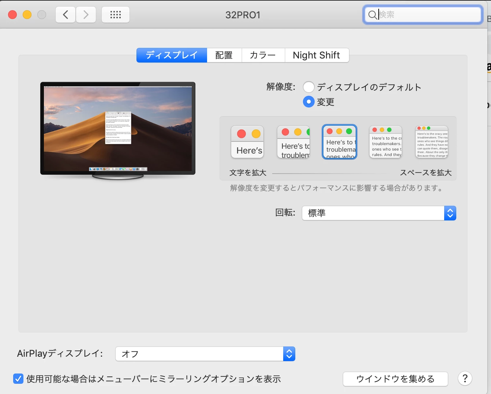
Task: Click the 32PRO1 window title
Action: click(x=243, y=15)
